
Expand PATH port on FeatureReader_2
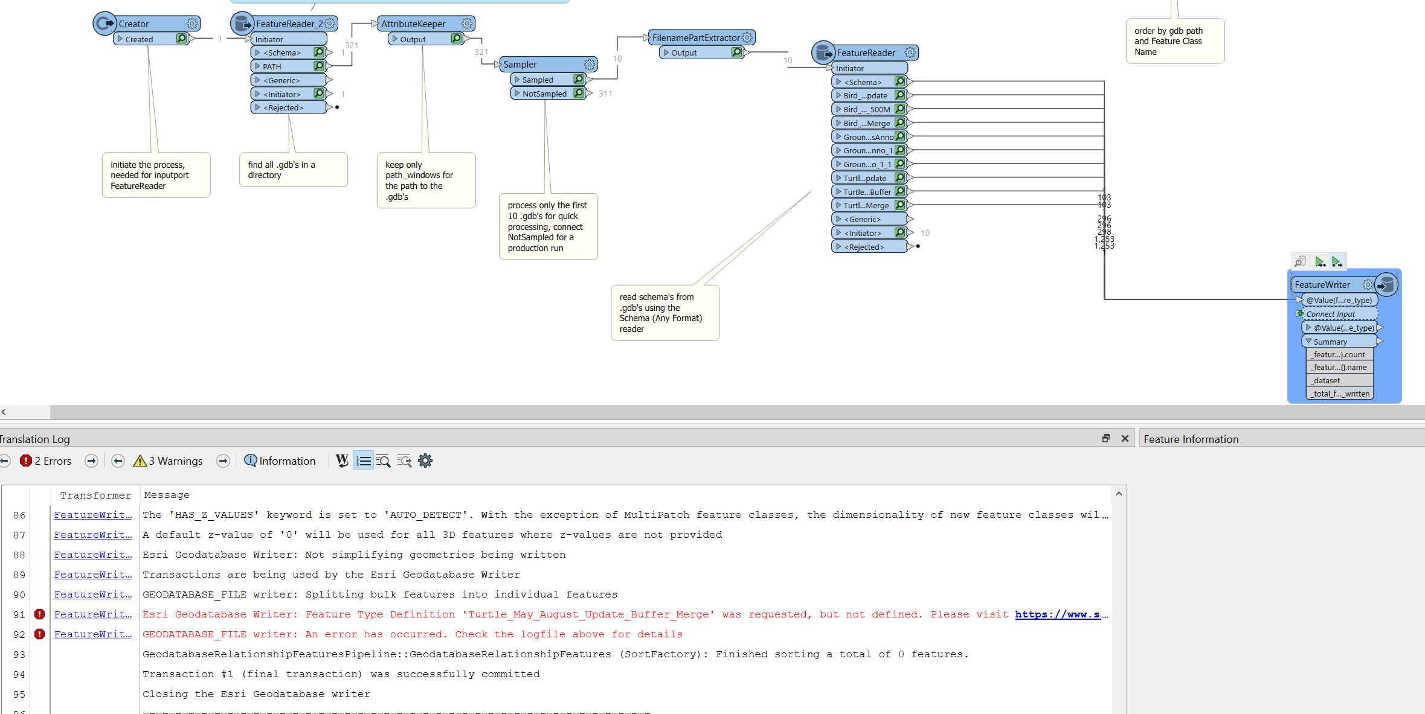pos(258,66)
